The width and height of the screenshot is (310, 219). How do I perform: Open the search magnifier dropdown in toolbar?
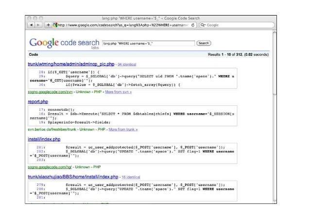click(203, 25)
